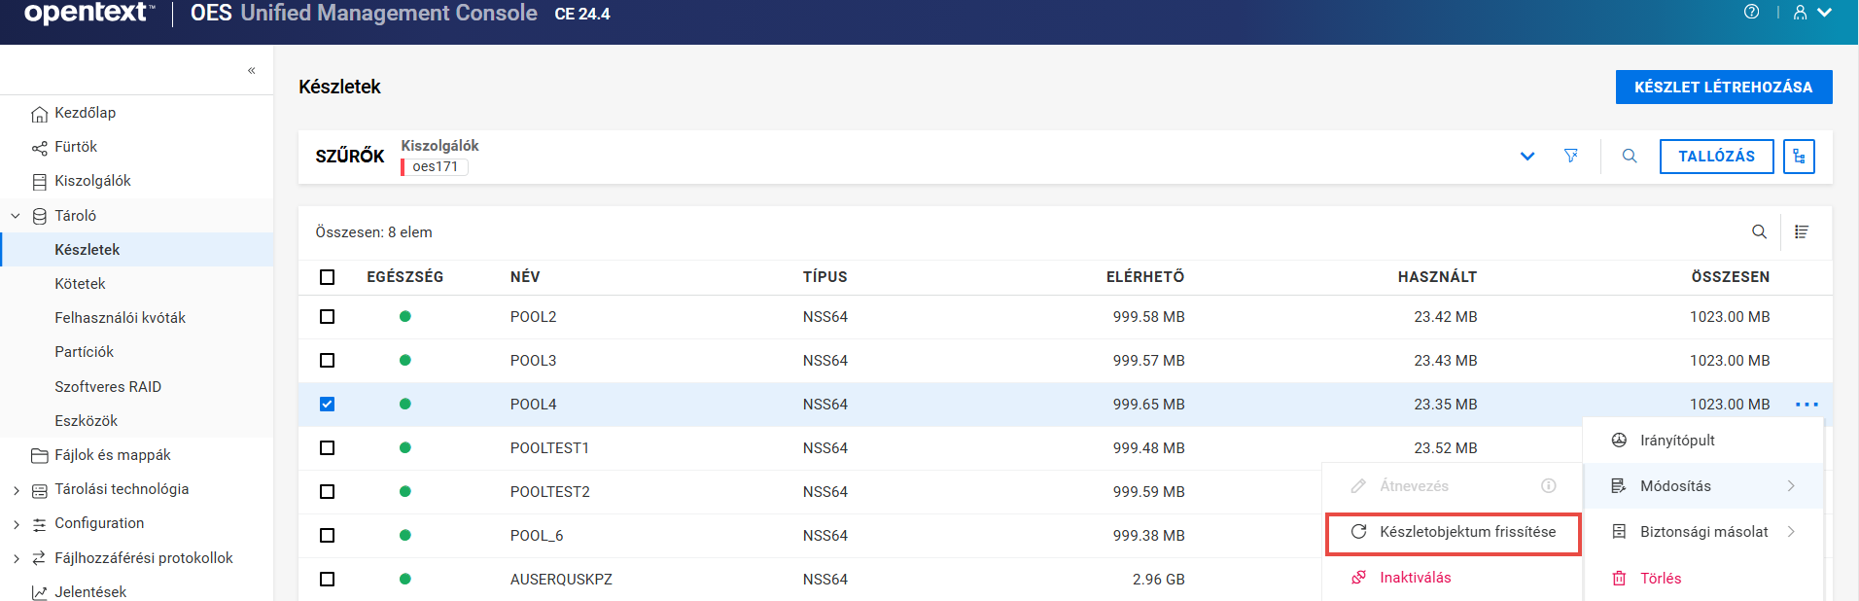Open the column settings list icon
Screen dimensions: 1859x601
pos(1802,231)
